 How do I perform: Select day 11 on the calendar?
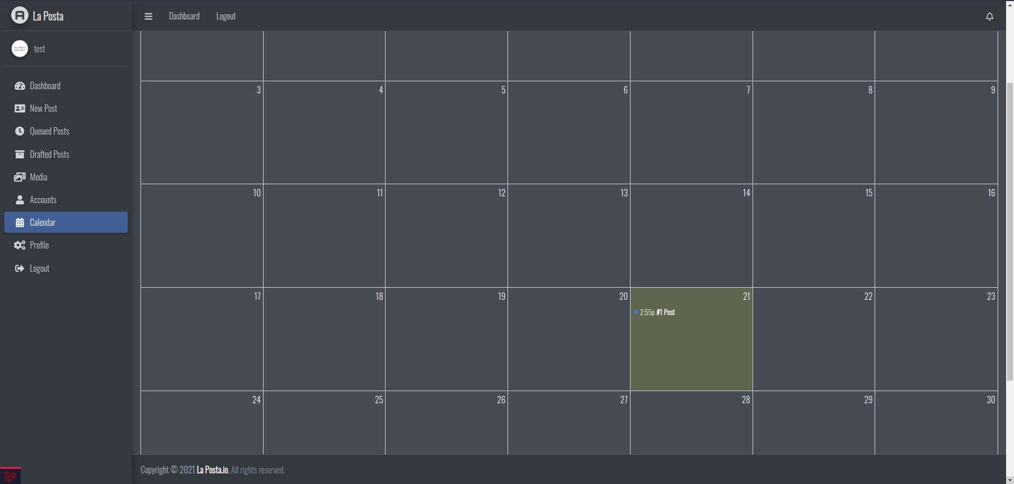click(380, 193)
